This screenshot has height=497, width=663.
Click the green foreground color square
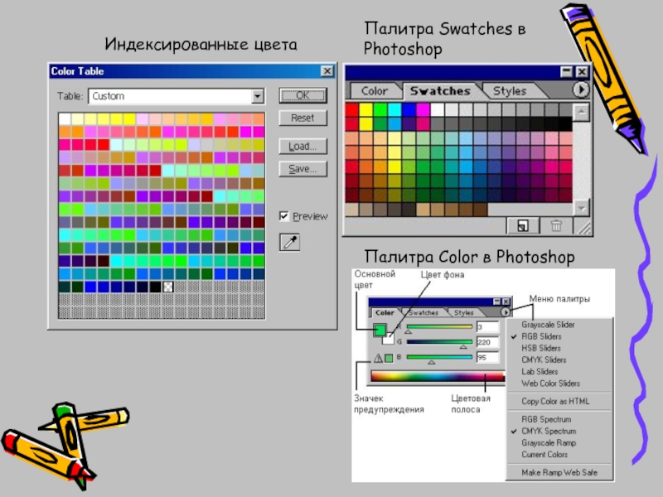point(380,330)
